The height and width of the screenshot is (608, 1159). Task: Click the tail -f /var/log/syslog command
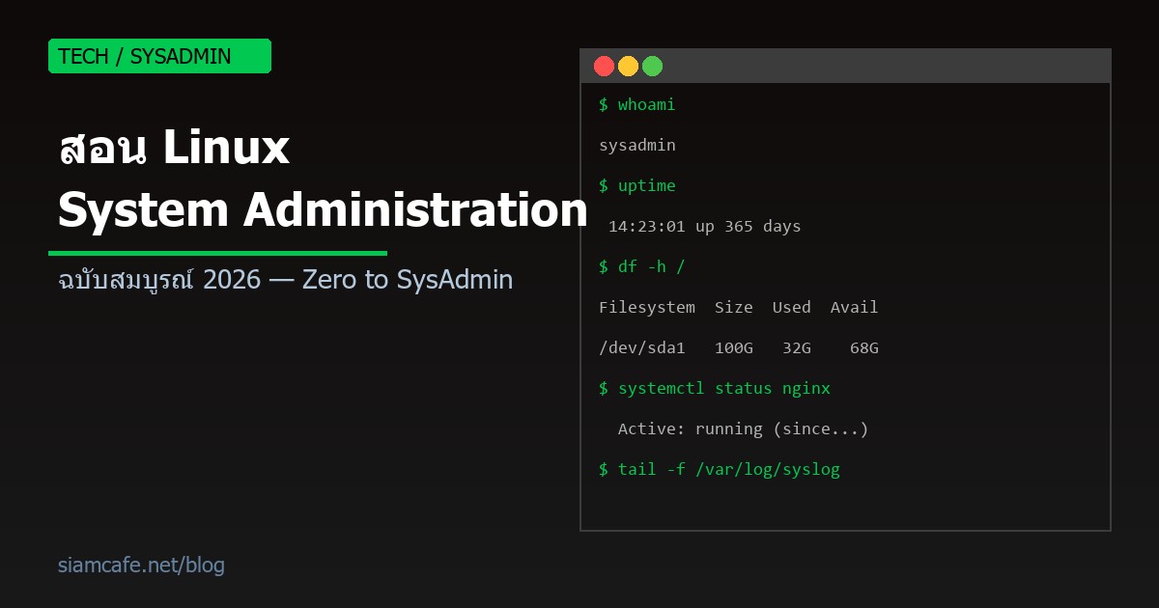pyautogui.click(x=720, y=469)
